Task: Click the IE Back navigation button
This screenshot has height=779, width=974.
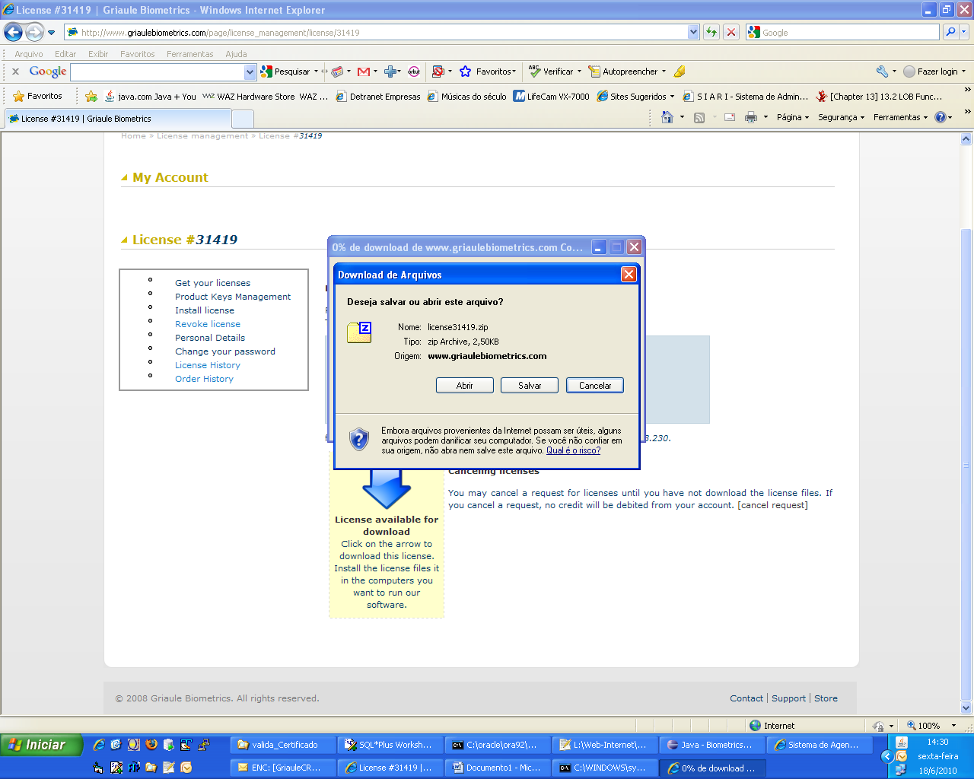Action: [x=13, y=32]
